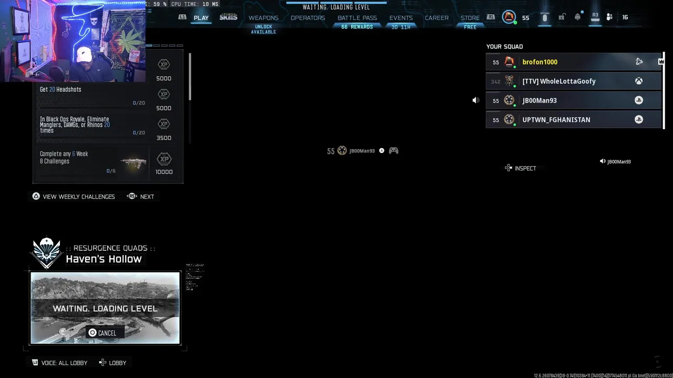673x378 pixels.
Task: Click the party leader crown icon
Action: tap(661, 62)
